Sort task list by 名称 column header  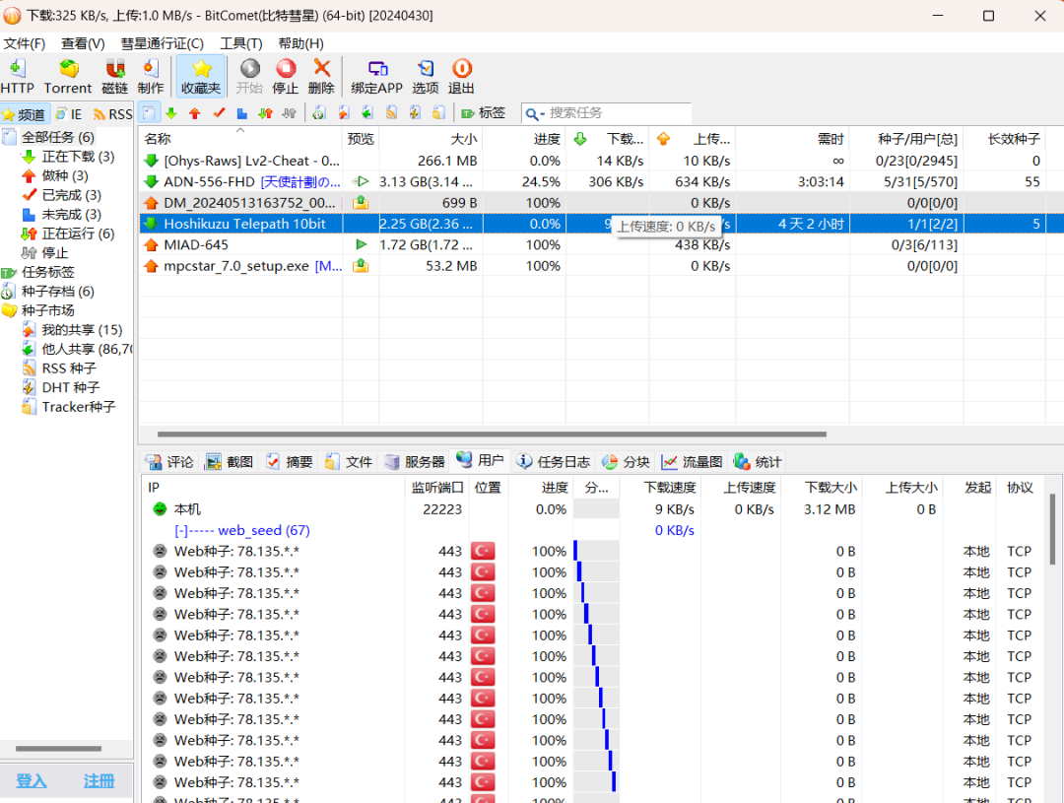click(240, 139)
